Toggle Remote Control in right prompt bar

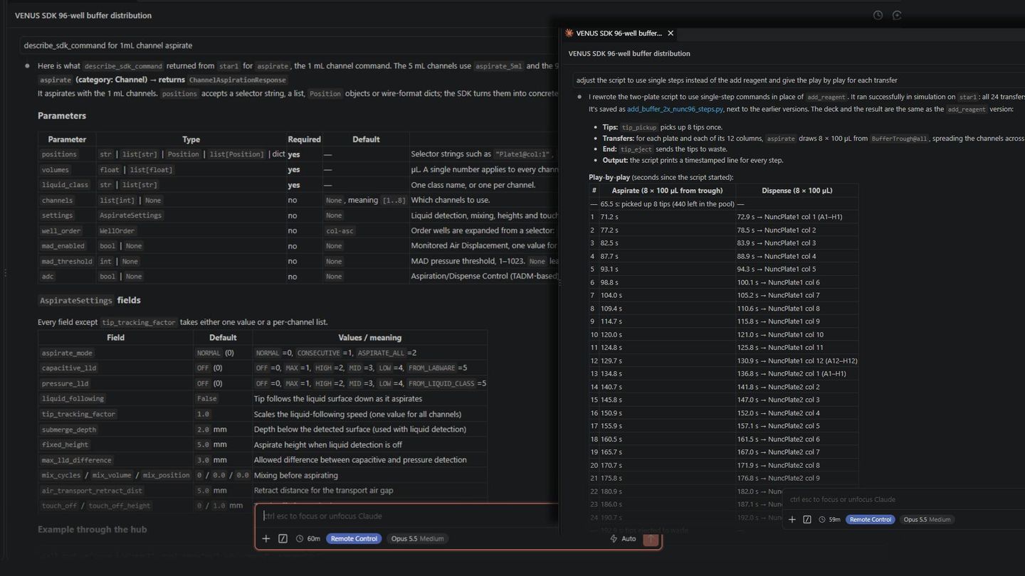tap(871, 519)
